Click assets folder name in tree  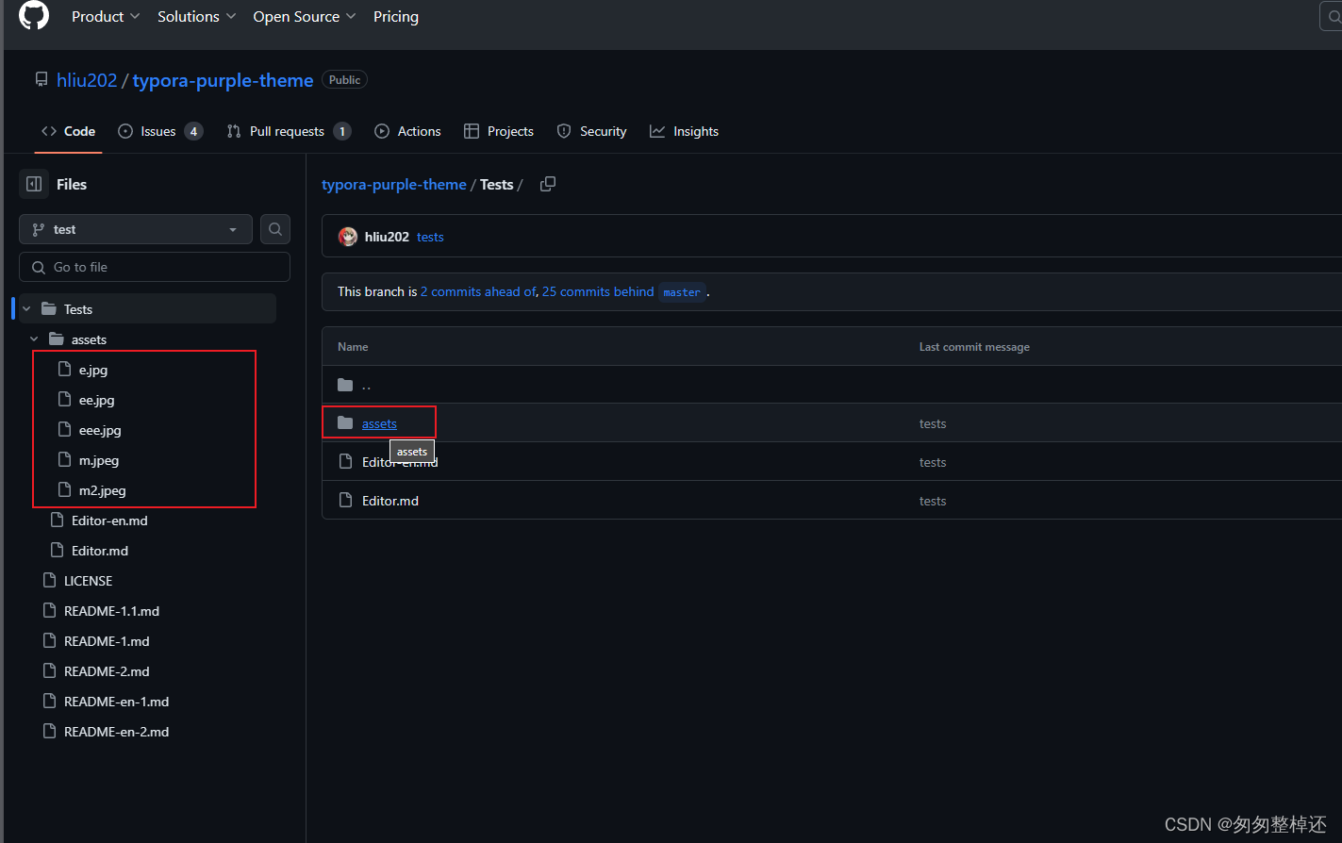[x=89, y=339]
